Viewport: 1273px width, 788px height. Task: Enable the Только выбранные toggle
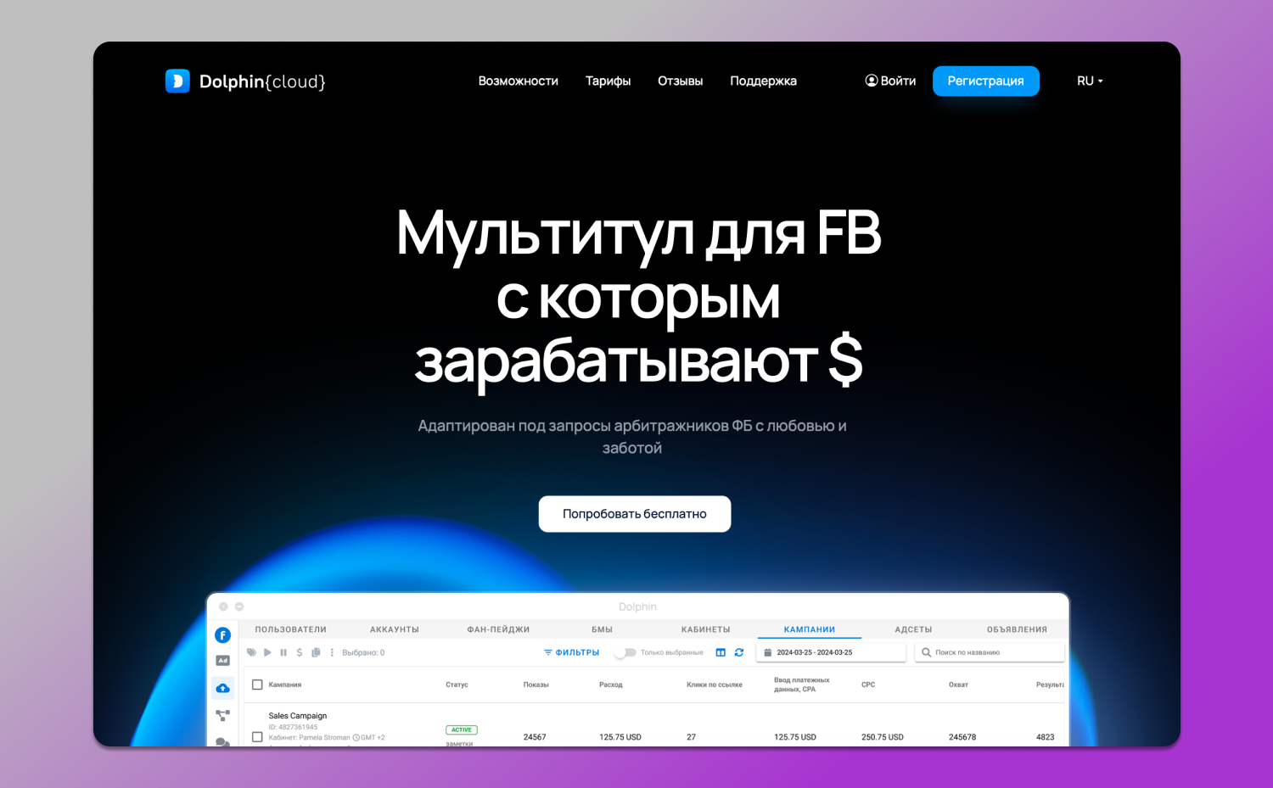pyautogui.click(x=627, y=652)
